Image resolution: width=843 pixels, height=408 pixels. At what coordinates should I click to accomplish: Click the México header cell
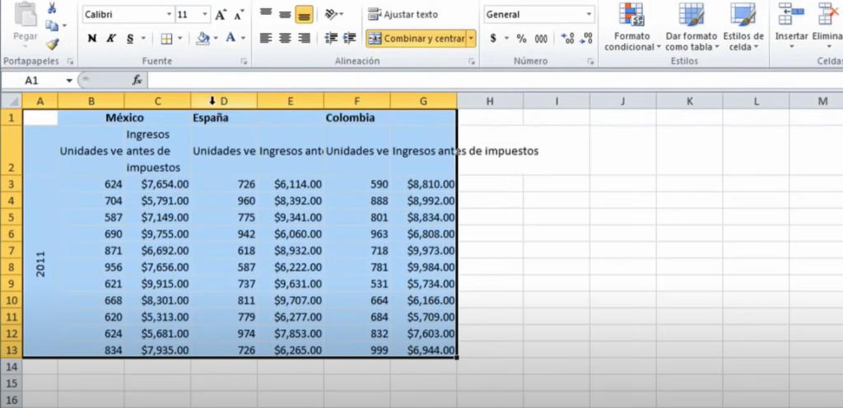pyautogui.click(x=124, y=118)
